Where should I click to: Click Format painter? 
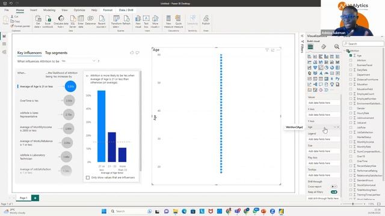[x=20, y=26]
